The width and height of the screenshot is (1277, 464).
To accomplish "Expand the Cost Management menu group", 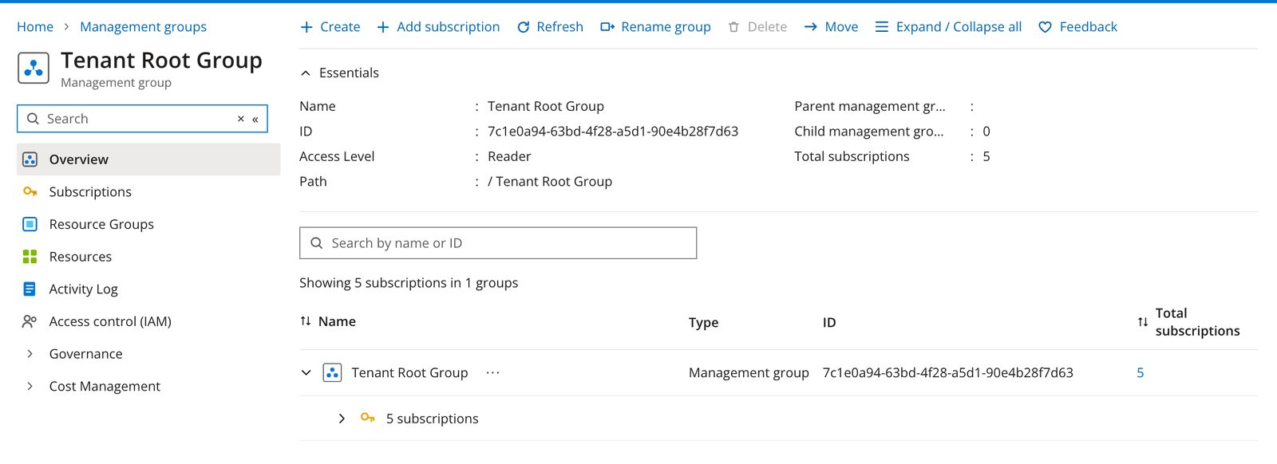I will click(x=30, y=386).
